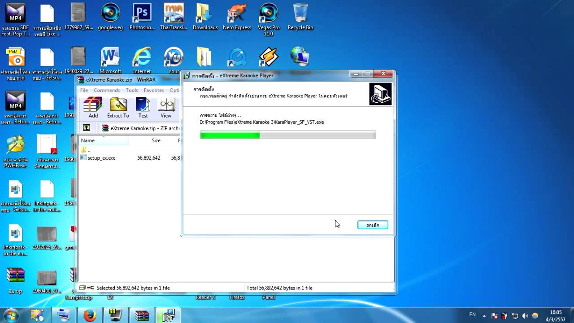This screenshot has height=323, width=574.
Task: Select the 1932025_59 image thumbnail
Action: click(x=47, y=238)
